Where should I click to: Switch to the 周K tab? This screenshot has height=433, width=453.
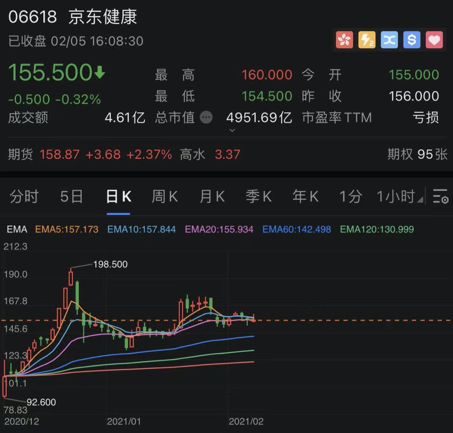(164, 197)
